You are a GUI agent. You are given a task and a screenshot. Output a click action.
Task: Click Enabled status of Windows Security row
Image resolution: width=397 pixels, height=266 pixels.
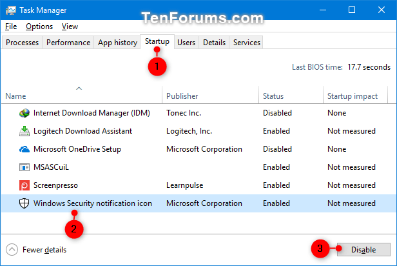[x=276, y=203]
